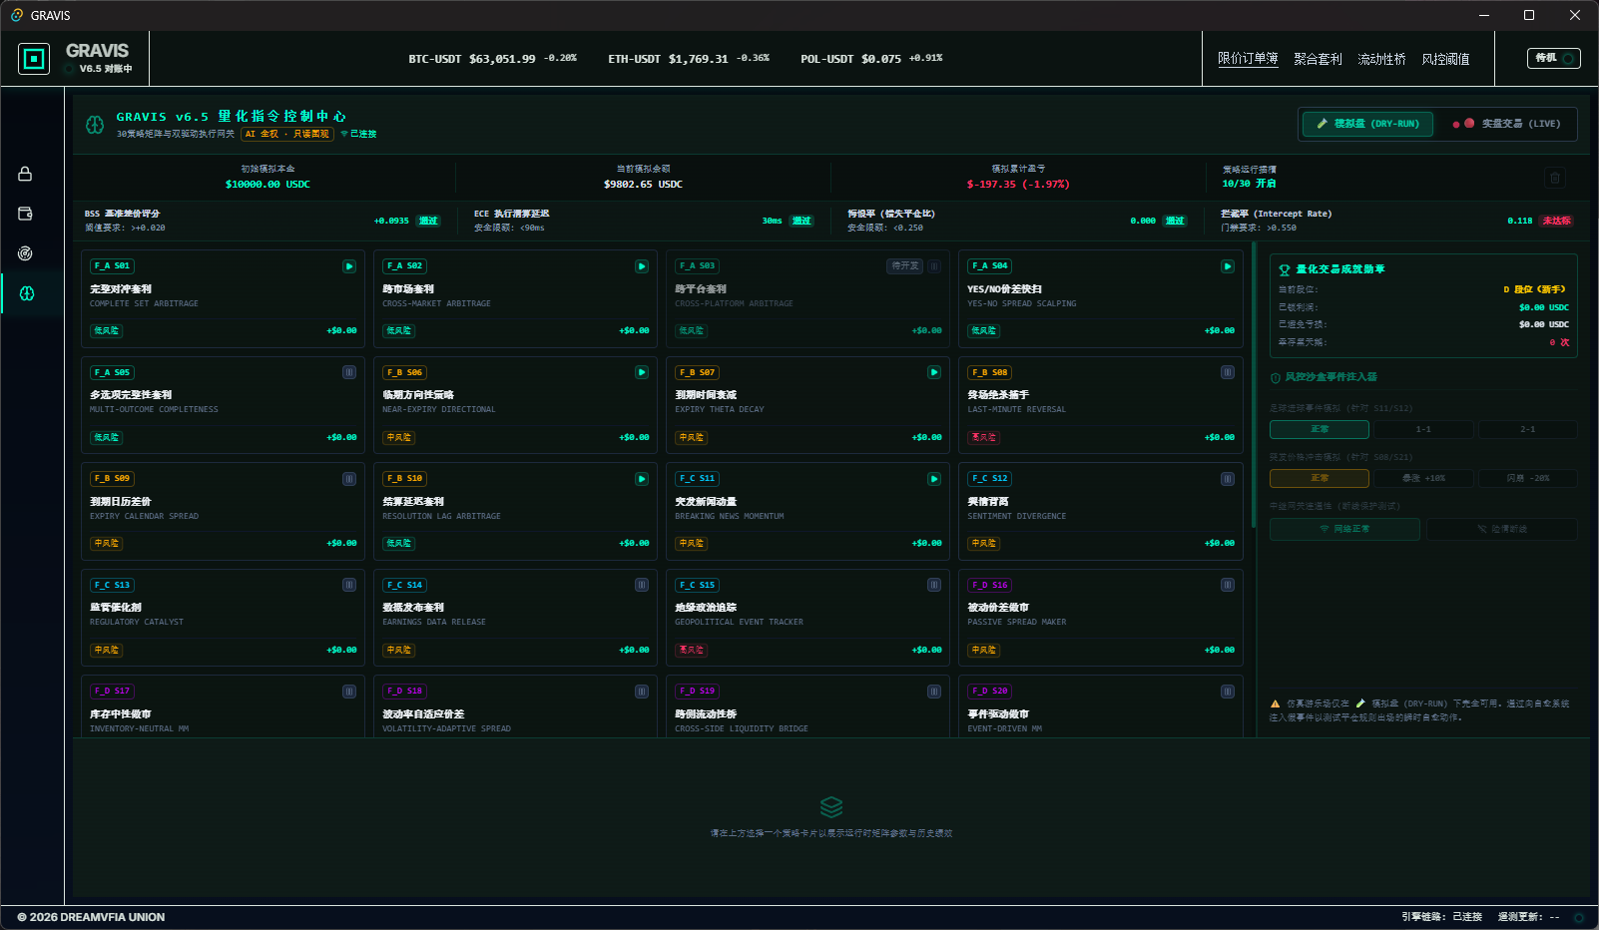This screenshot has width=1599, height=930.
Task: Click pause icon on S19 Cross-Side Liquidity Bridge
Action: tap(934, 692)
